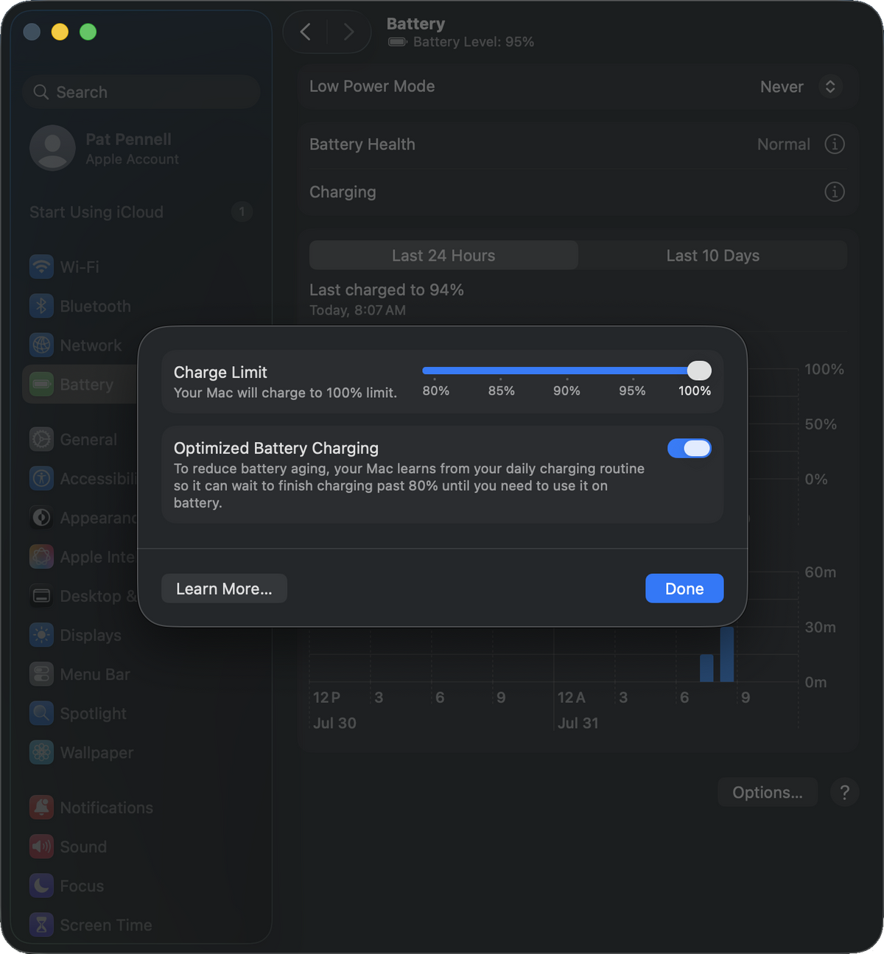Screen dimensions: 884x954
Task: Click the Focus moon icon
Action: point(41,885)
